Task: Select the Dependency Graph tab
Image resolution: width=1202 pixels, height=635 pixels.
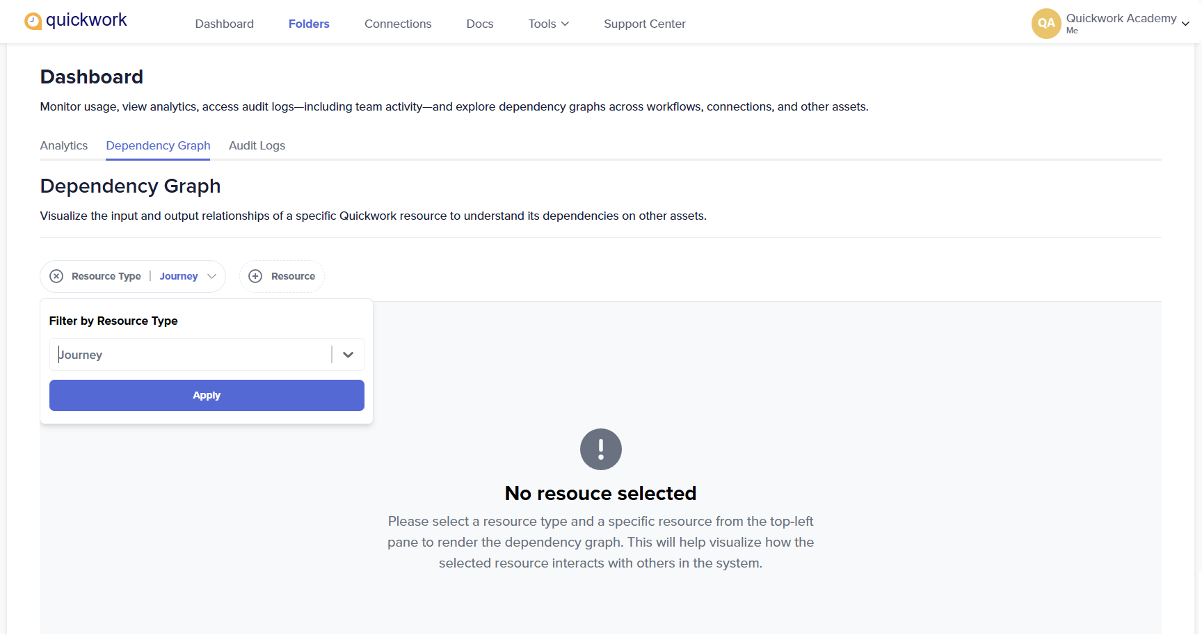Action: click(158, 145)
